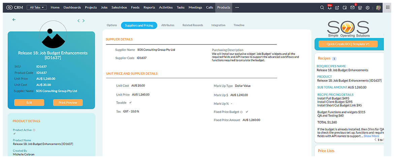Open the apps grid launcher
The width and height of the screenshot is (394, 159).
pos(387,7)
